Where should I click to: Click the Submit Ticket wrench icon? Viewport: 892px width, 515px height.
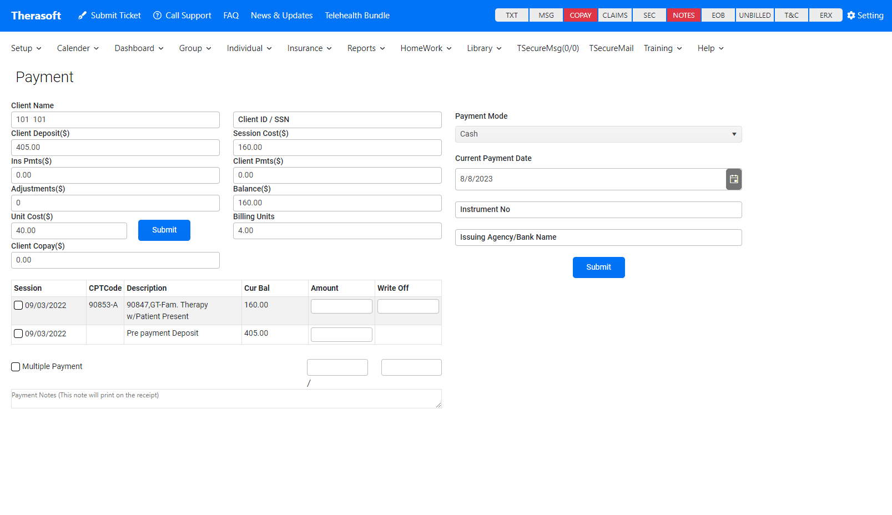pyautogui.click(x=82, y=16)
